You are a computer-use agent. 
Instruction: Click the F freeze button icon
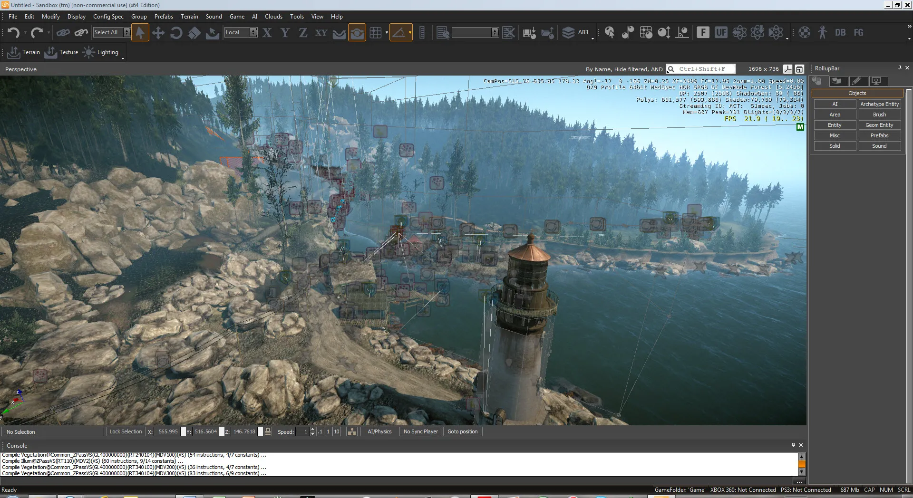703,33
